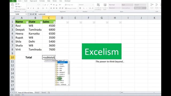Open the filter dropdown in column H

(x=121, y=22)
